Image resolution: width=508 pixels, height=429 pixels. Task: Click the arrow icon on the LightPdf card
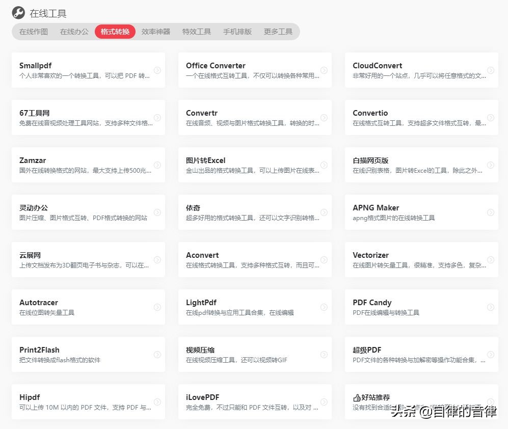(324, 307)
